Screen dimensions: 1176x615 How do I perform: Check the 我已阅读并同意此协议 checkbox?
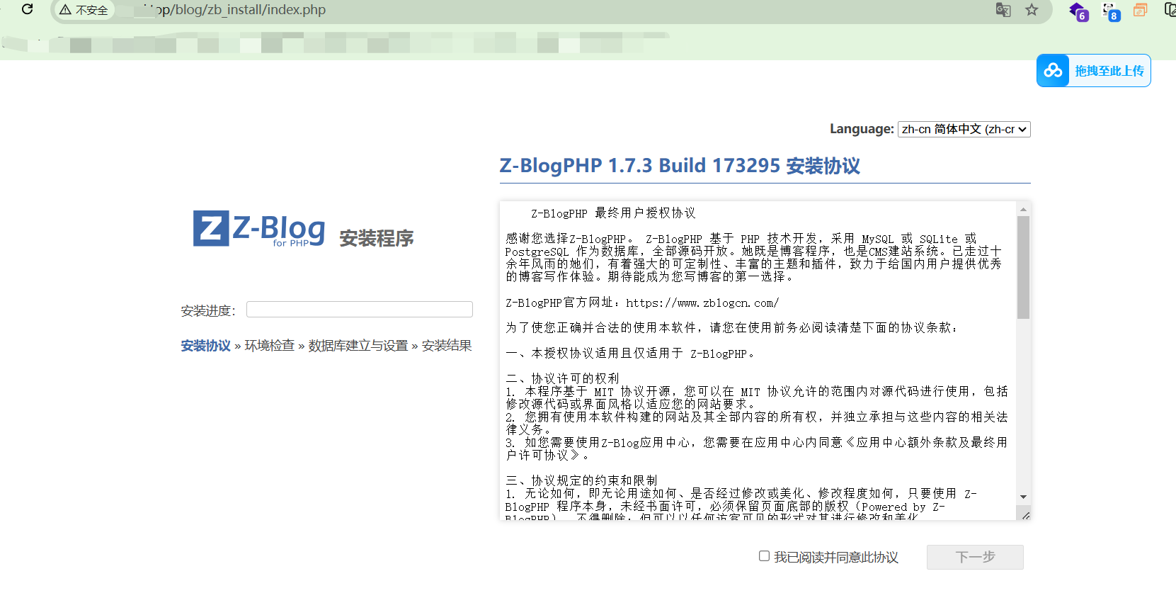tap(764, 556)
